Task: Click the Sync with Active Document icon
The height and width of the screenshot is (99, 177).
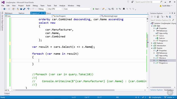Action: [x=167, y=17]
